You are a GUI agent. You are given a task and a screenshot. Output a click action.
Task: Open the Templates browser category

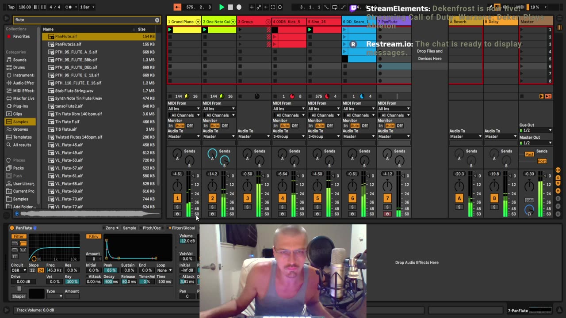(22, 137)
